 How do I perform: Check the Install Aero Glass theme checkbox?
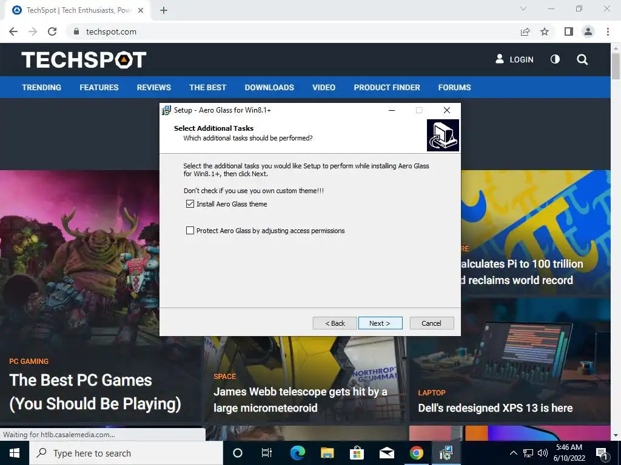(190, 204)
